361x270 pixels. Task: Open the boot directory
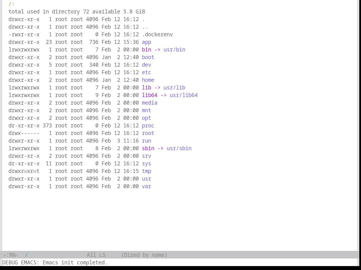[x=148, y=57]
